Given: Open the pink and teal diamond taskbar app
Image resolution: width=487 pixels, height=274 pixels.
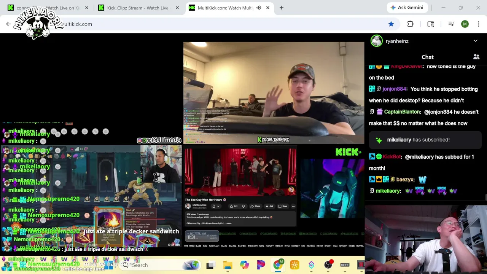Looking at the screenshot, I should click(x=311, y=265).
